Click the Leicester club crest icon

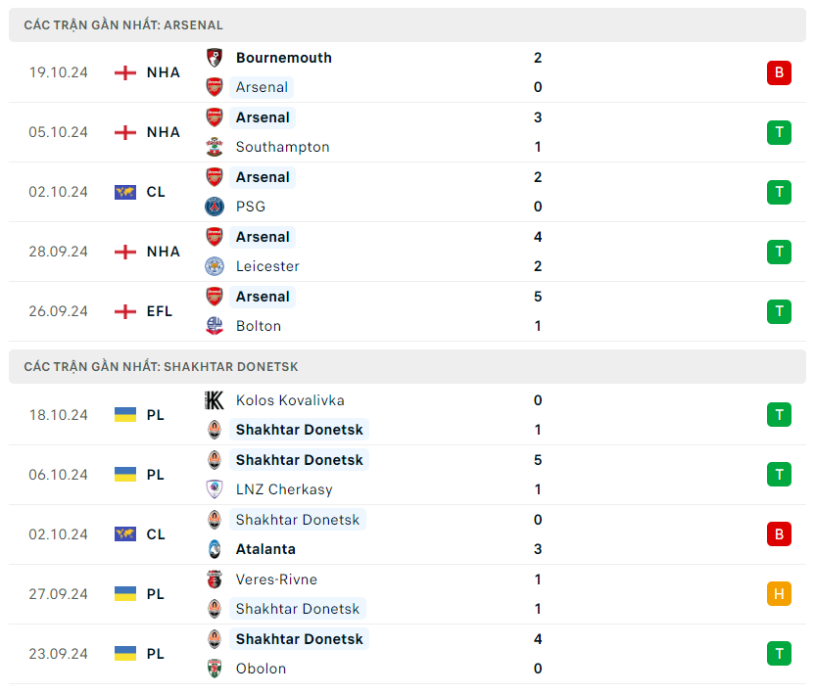(215, 266)
